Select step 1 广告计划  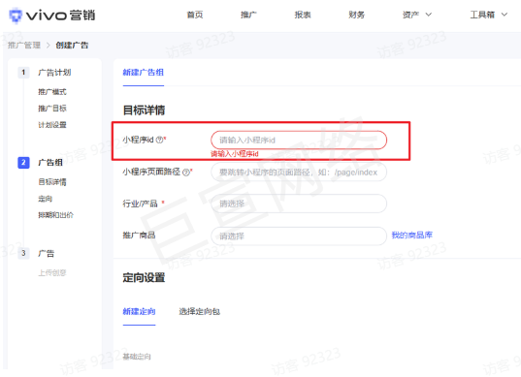tap(54, 73)
